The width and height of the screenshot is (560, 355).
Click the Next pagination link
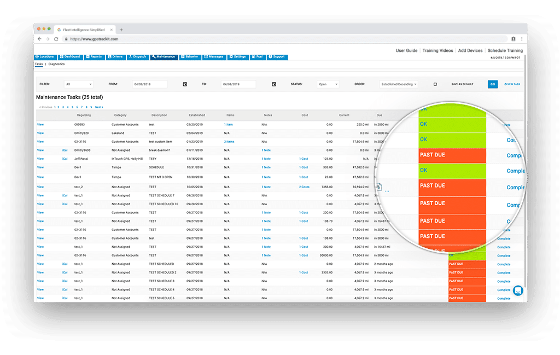tap(99, 107)
